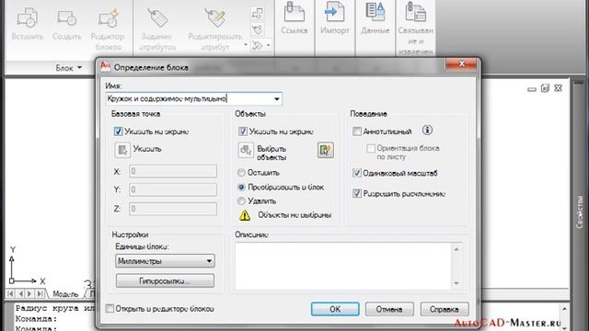Image resolution: width=589 pixels, height=331 pixels.
Task: Toggle the uniform scale (Одинаковый масштаб) checkbox
Action: point(357,173)
